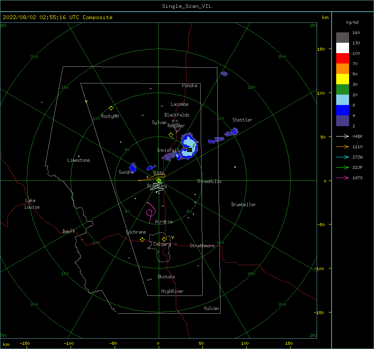Click the orange 111V aircraft arrow icon

[342, 147]
